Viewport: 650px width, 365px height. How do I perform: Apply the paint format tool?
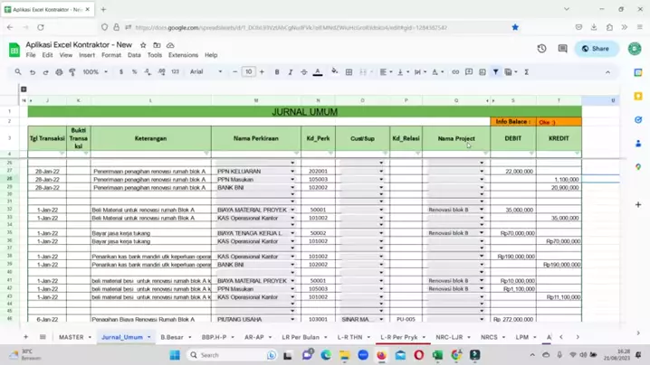point(72,72)
